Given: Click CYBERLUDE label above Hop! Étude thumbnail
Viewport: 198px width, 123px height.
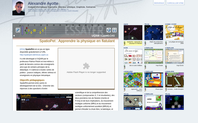Looking at the screenshot, I should click(148, 48).
